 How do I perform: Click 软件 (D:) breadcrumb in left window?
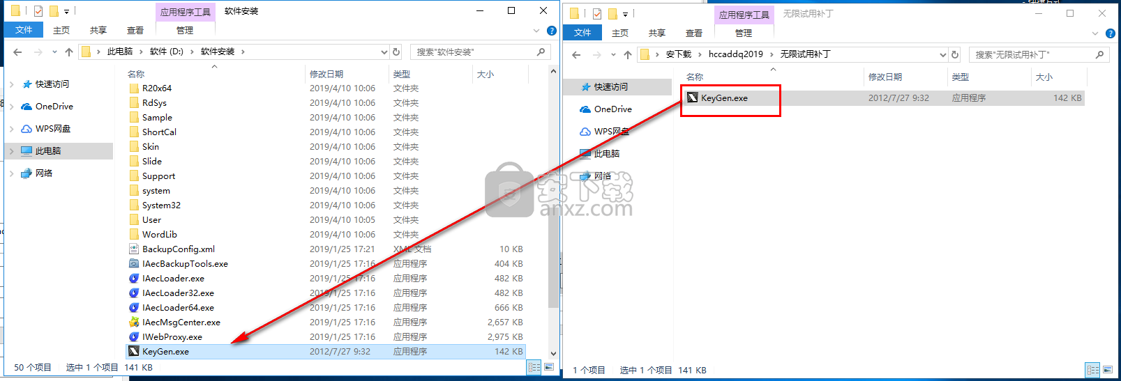click(167, 52)
